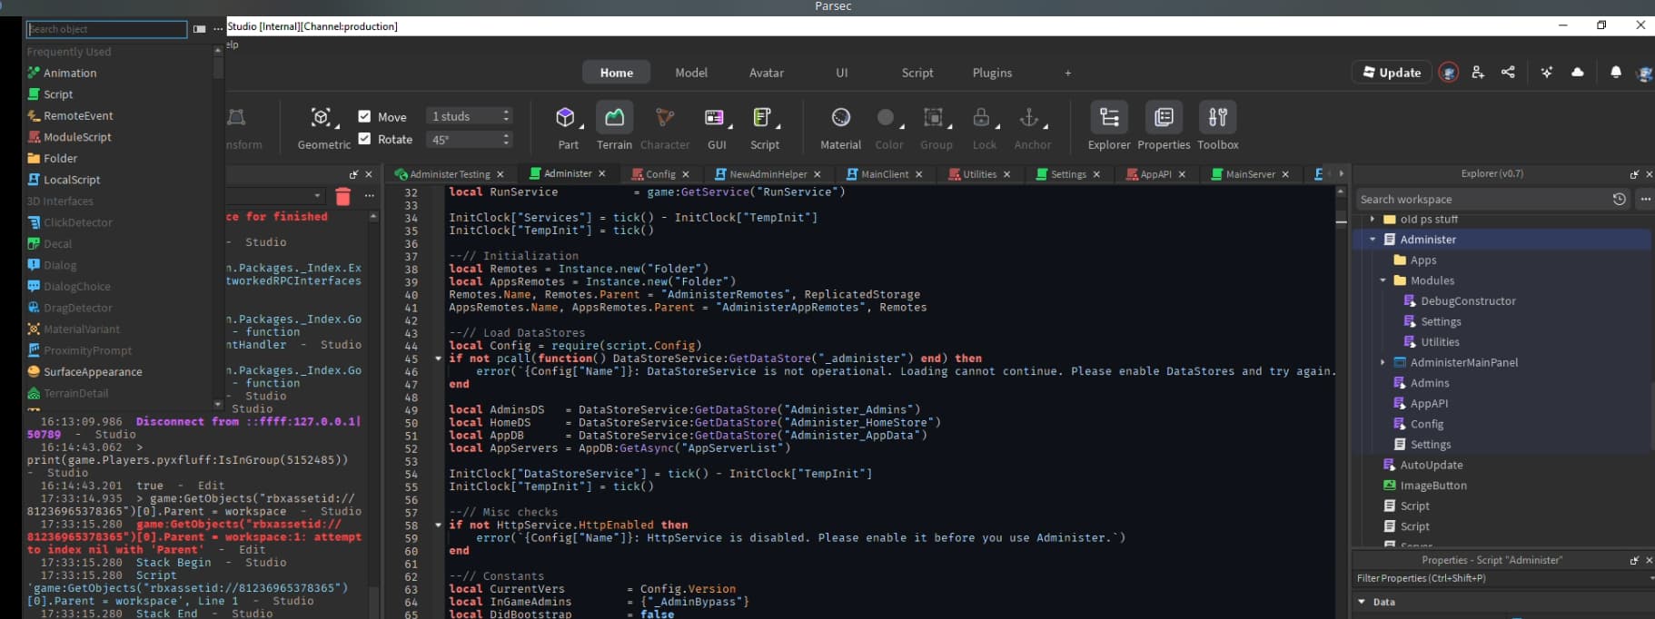
Task: Click the Group tool
Action: point(933,117)
